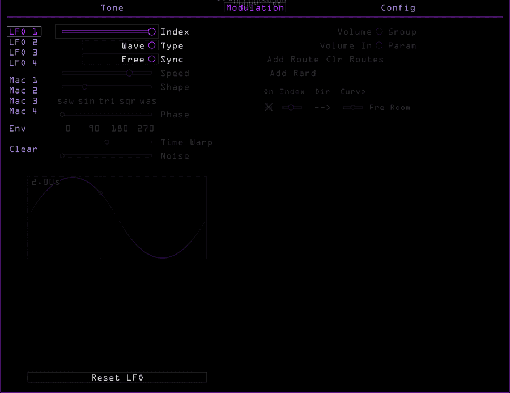Click Clr Routes
Image resolution: width=510 pixels, height=393 pixels.
[x=355, y=59]
